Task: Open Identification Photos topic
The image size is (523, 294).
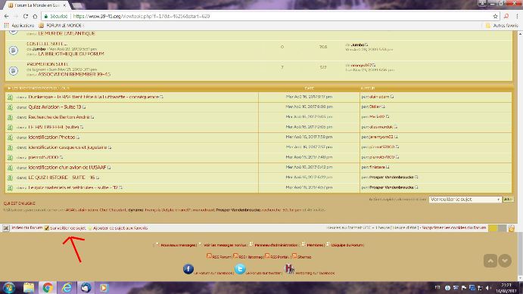Action: (51, 137)
